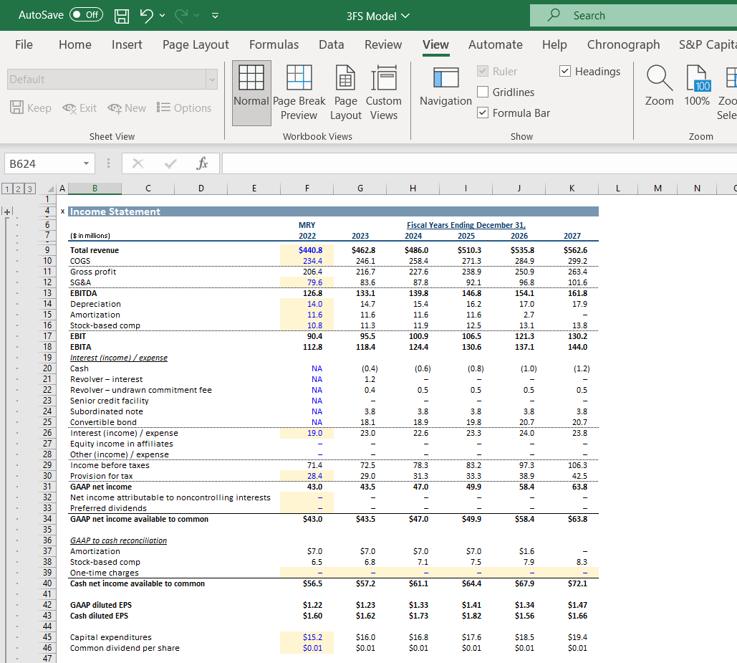Click the Undo arrow icon
This screenshot has width=737, height=663.
(146, 15)
